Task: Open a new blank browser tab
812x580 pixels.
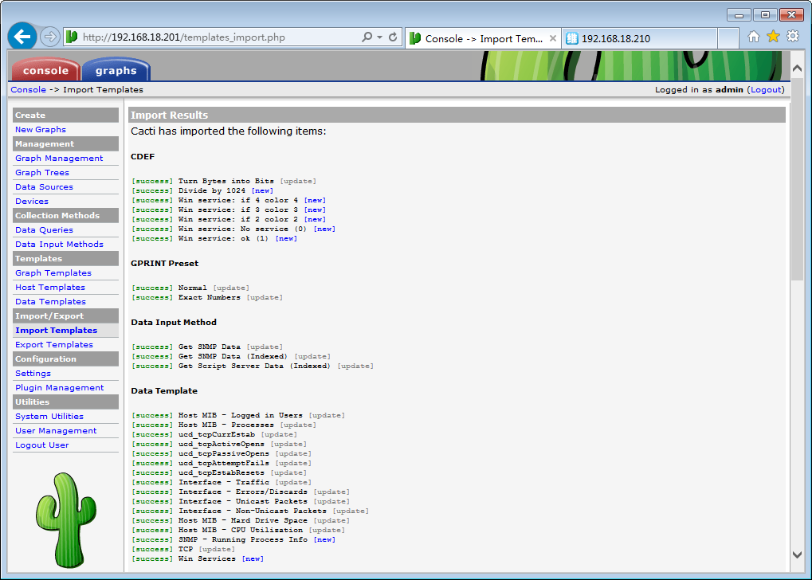Action: [728, 38]
